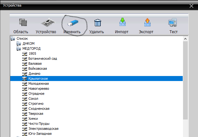Click the device icon beside 1905
Screen dimensions: 198x137
25,53
